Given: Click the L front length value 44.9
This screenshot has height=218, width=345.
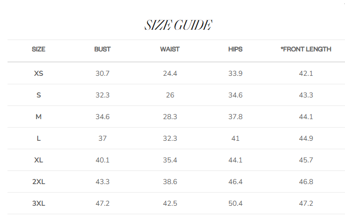Looking at the screenshot, I should click(306, 138).
